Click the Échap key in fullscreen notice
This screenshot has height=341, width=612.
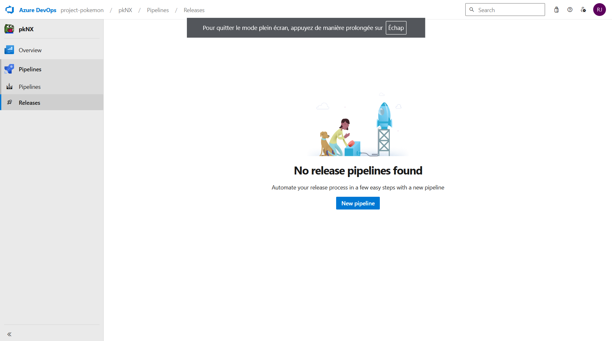[x=396, y=28]
